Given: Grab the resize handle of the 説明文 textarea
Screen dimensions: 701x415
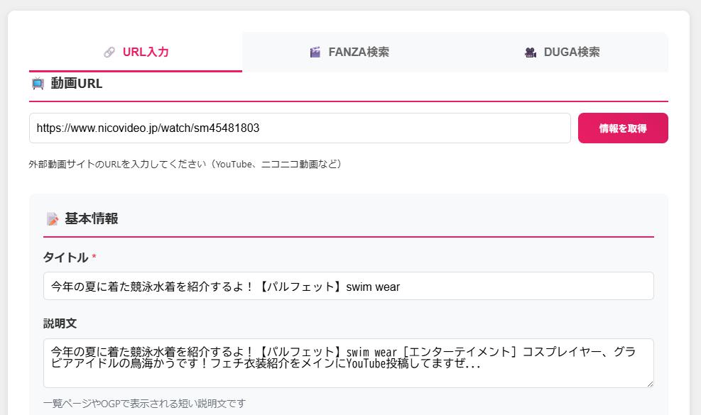Looking at the screenshot, I should (x=649, y=383).
